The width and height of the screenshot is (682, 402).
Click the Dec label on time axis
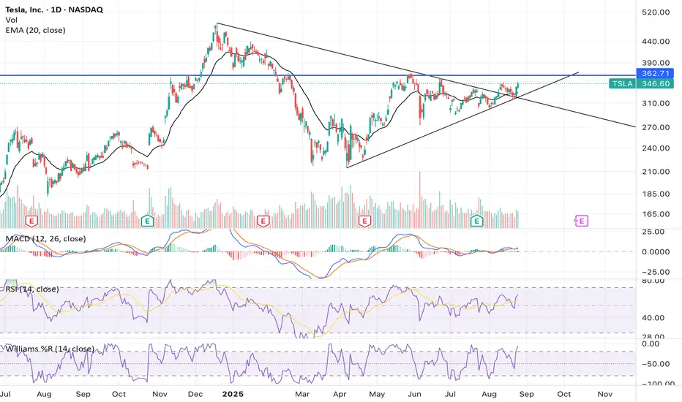coord(195,394)
